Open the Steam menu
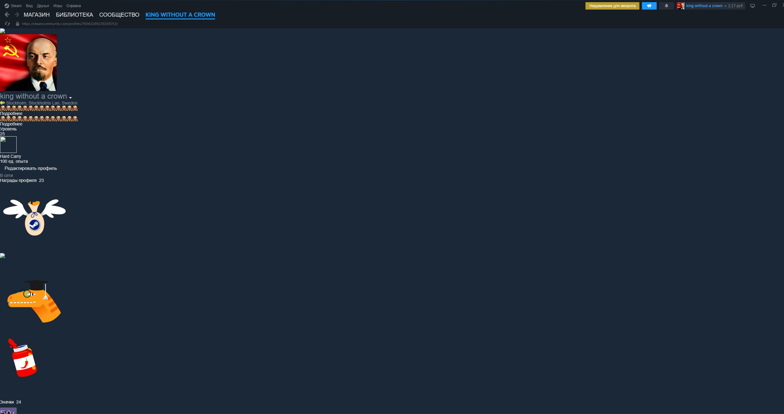 13,6
